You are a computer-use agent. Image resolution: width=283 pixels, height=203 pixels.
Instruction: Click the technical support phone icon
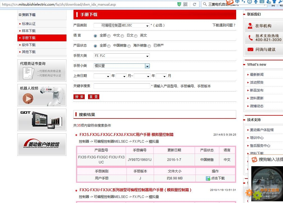250,38
